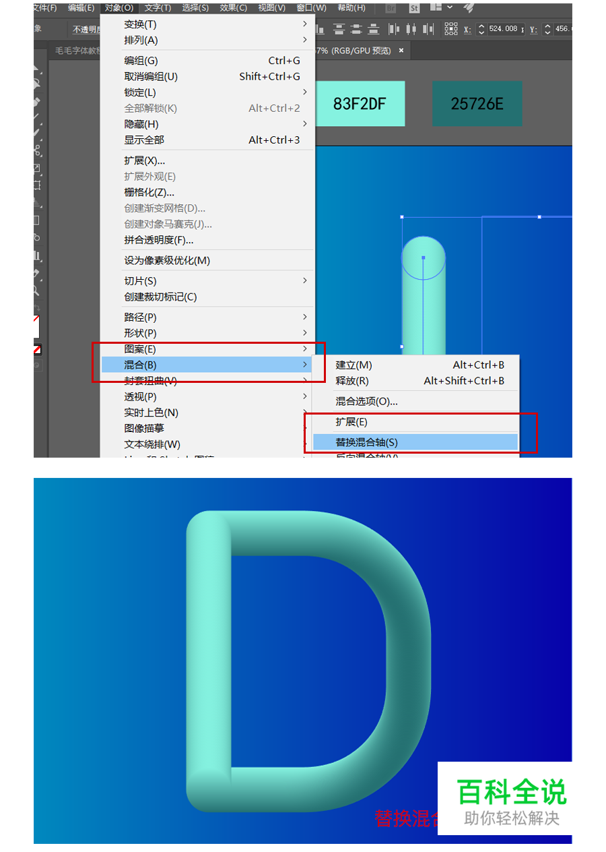Open Adobe Stock via the St icon
The image size is (606, 852).
(413, 9)
